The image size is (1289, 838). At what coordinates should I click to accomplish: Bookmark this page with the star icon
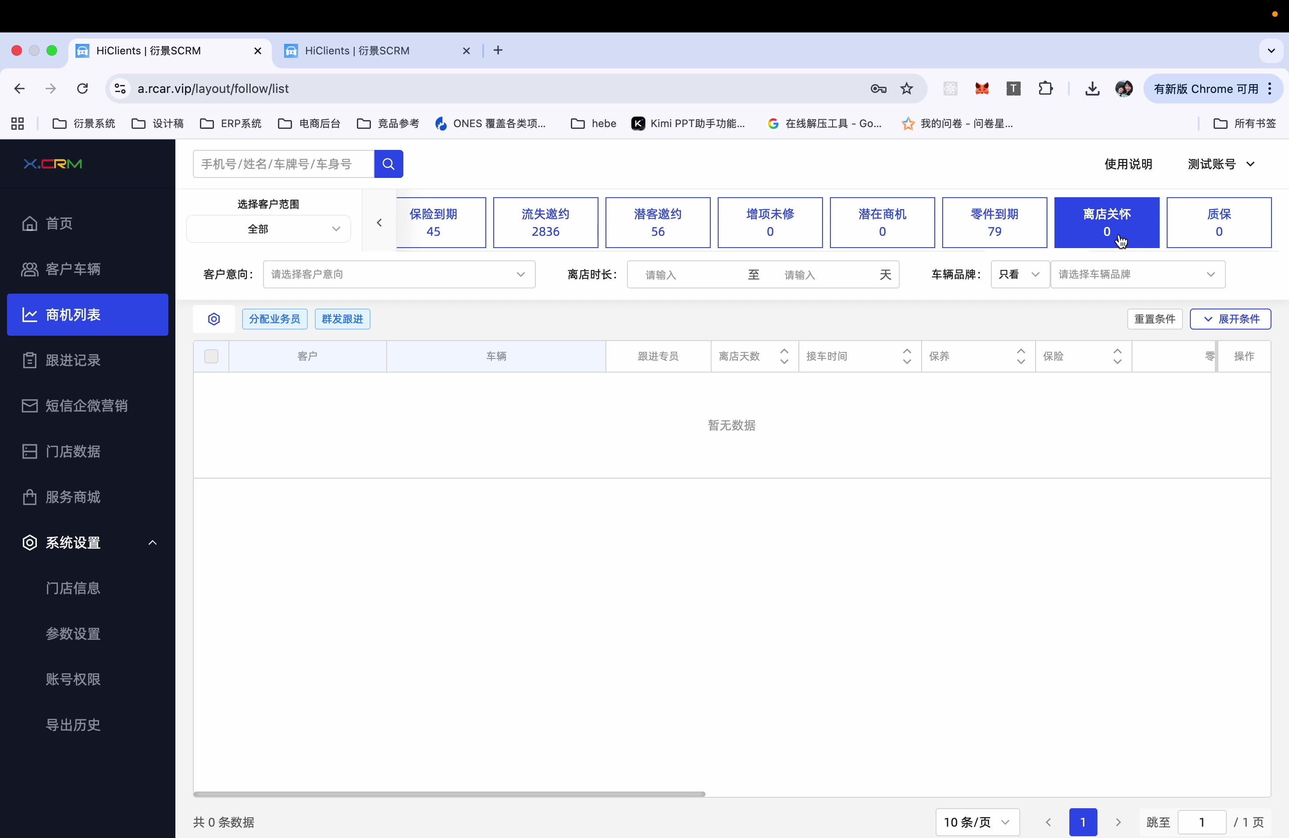point(907,89)
